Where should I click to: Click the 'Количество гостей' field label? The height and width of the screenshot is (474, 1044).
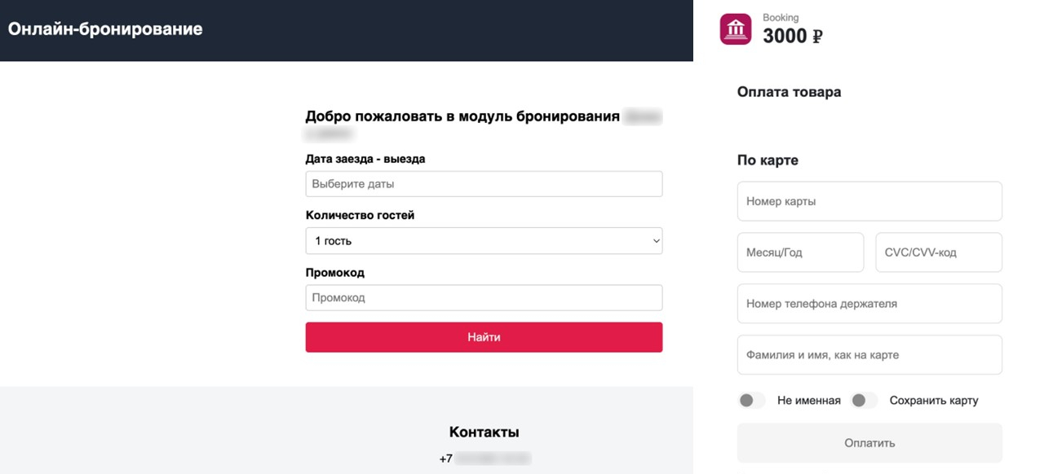pyautogui.click(x=360, y=216)
